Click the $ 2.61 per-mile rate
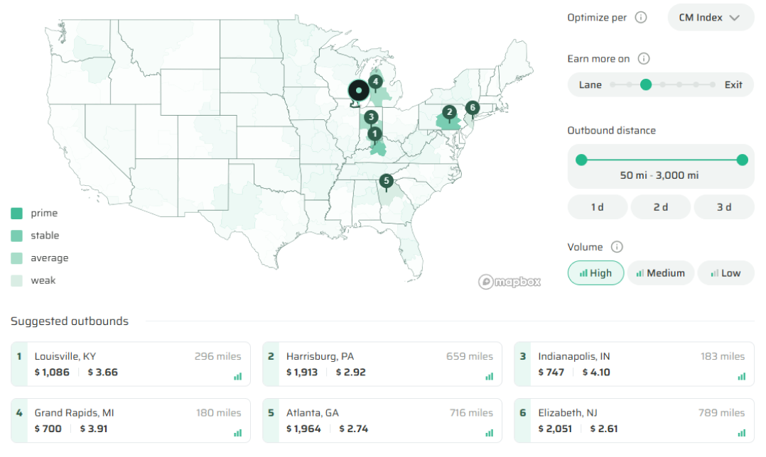Viewport: 766px width, 457px height. click(604, 429)
